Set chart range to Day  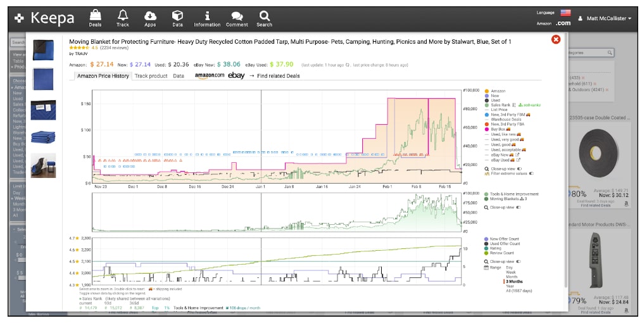tap(509, 268)
